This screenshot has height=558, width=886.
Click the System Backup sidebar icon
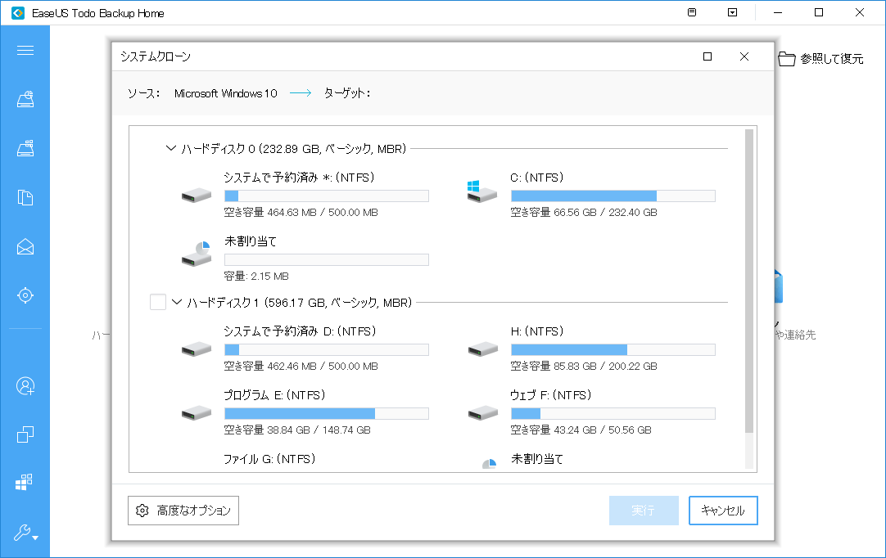pos(25,149)
